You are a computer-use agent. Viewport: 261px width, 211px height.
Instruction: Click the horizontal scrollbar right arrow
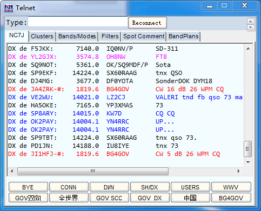(x=239, y=171)
